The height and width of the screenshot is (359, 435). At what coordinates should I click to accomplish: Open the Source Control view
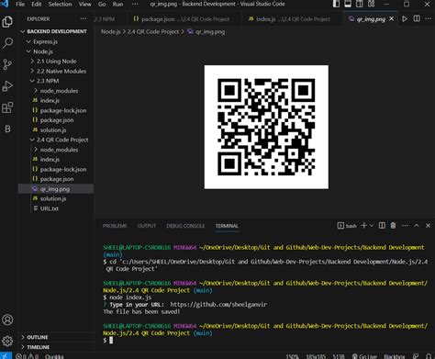[7, 64]
